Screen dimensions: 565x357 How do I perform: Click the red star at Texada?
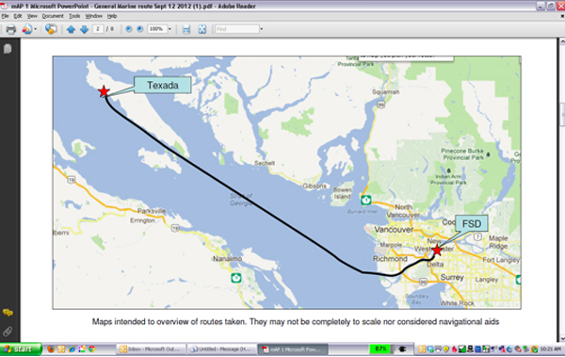tap(104, 91)
